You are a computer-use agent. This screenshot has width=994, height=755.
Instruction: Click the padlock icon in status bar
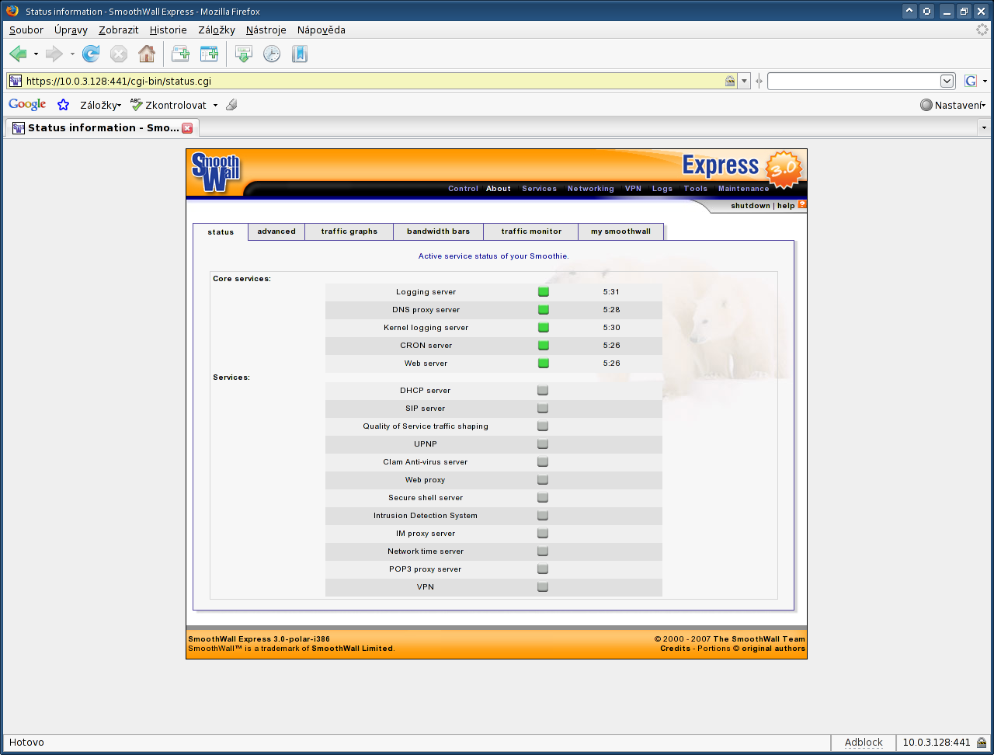(982, 743)
